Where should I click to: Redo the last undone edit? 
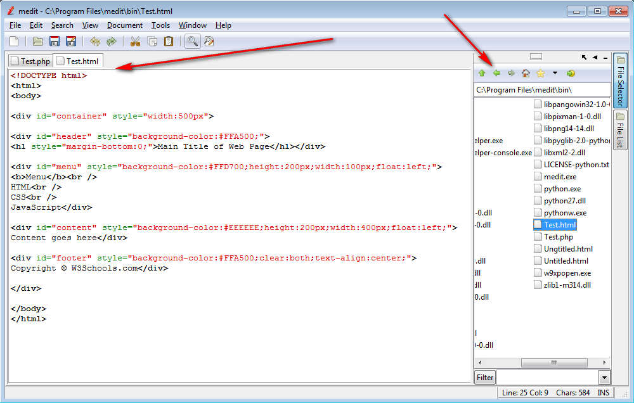111,41
